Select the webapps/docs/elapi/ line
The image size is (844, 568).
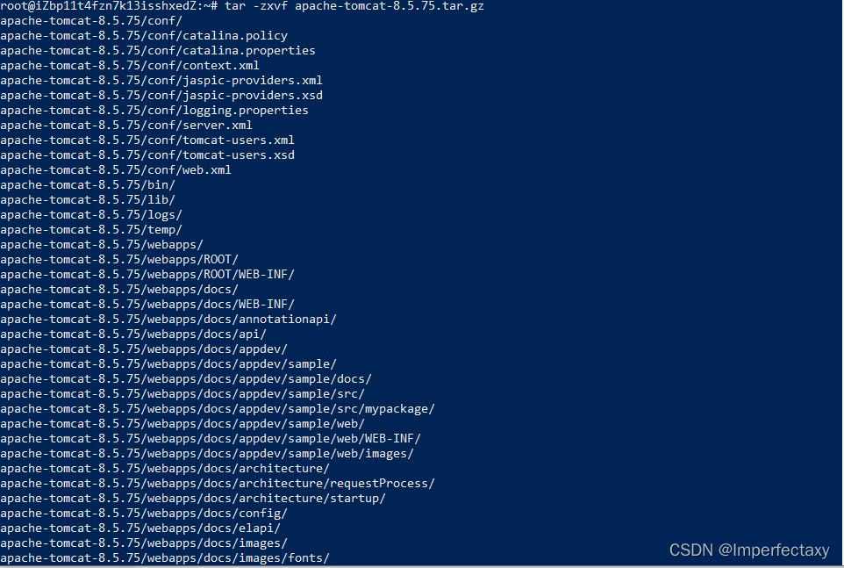pos(140,528)
